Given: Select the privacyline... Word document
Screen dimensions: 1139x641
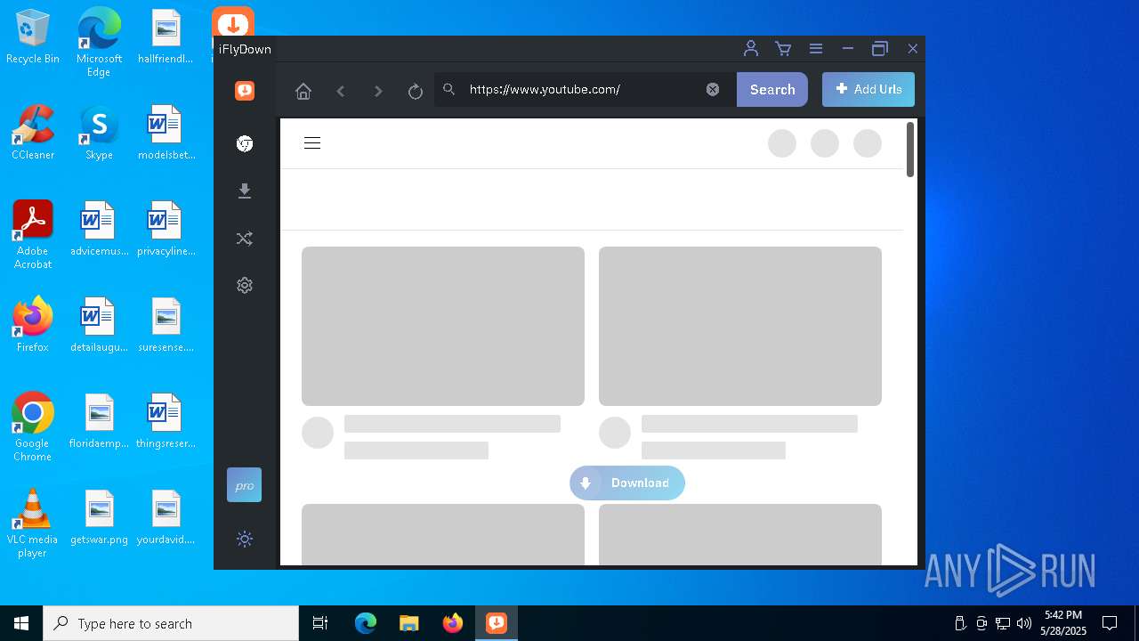Looking at the screenshot, I should (166, 228).
